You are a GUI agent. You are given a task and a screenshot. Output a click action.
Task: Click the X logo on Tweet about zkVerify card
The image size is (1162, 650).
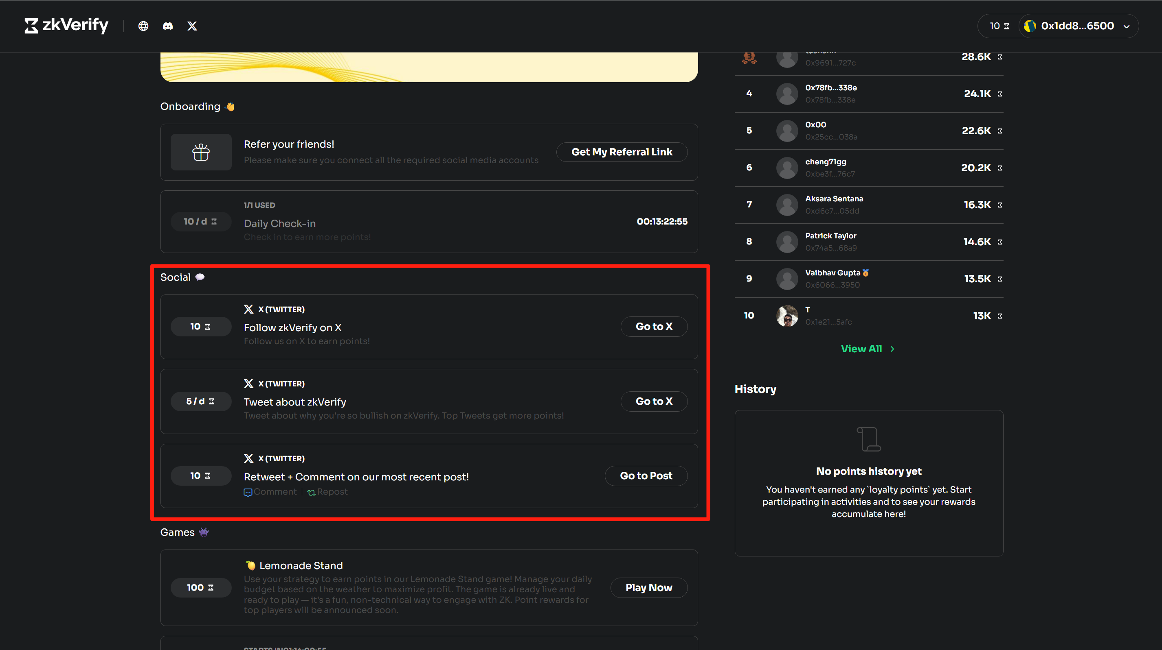[248, 383]
